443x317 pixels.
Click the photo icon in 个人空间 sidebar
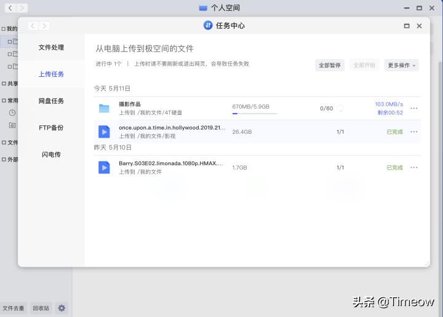[12, 125]
